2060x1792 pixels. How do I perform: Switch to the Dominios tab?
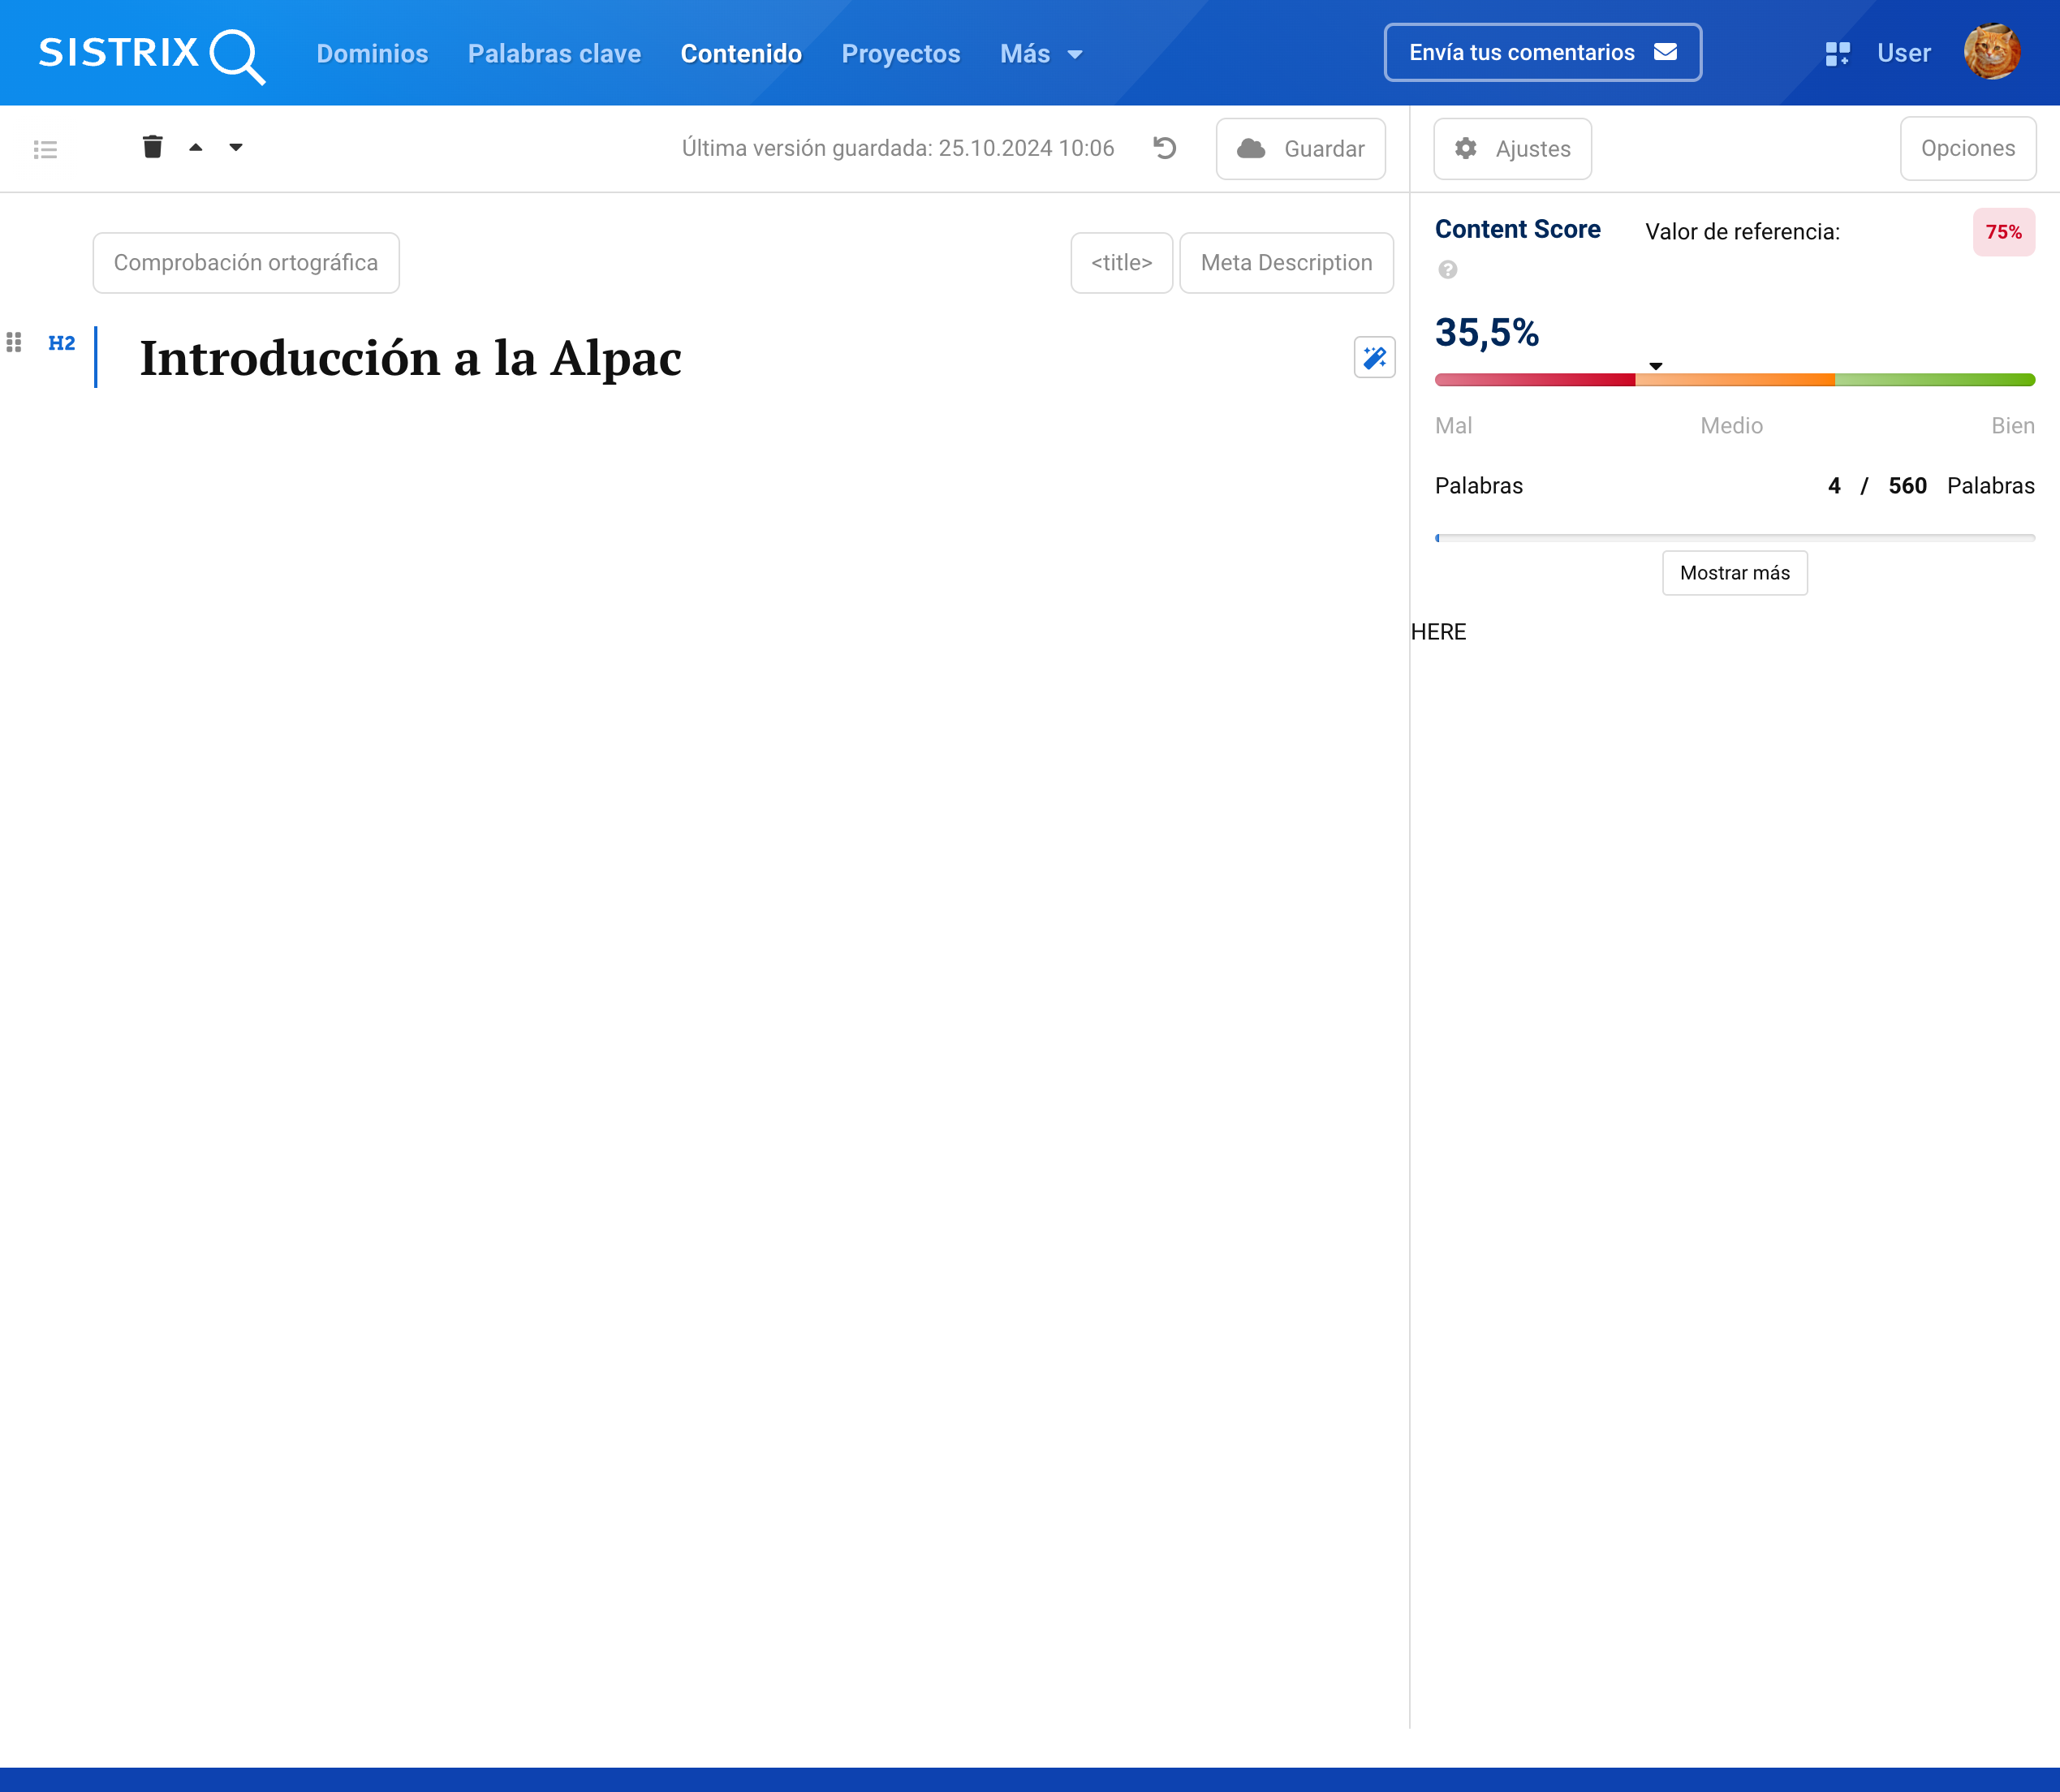pos(372,54)
